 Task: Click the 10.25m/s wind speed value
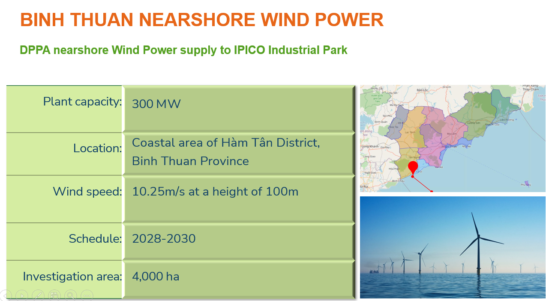tap(215, 192)
